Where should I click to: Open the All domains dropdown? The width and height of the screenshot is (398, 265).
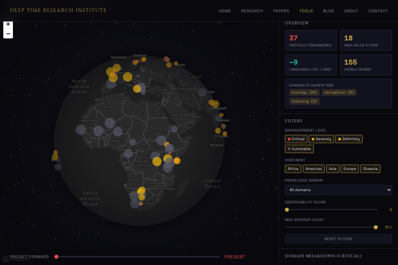tap(338, 190)
